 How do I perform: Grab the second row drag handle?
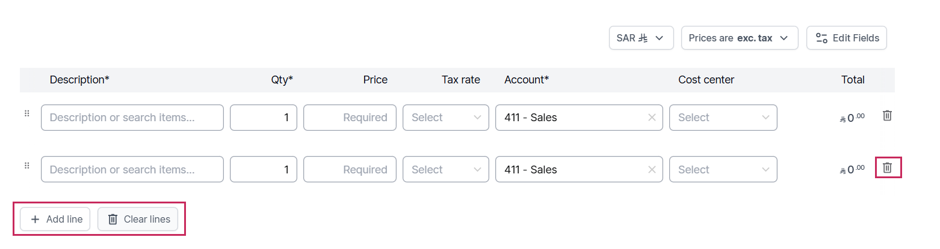(26, 166)
